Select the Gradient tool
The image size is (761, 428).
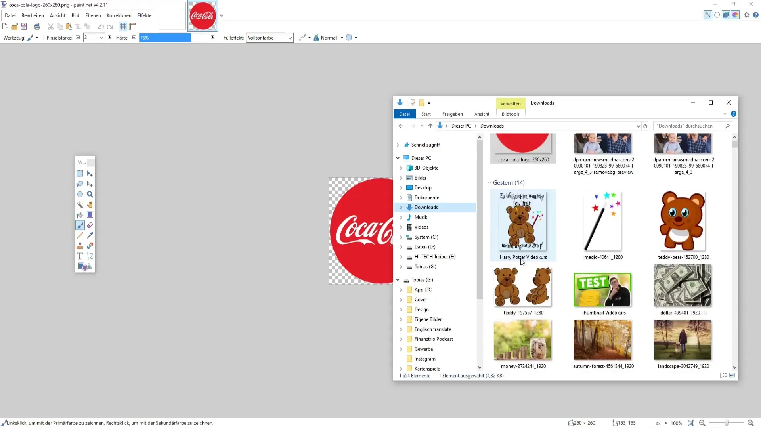click(90, 215)
